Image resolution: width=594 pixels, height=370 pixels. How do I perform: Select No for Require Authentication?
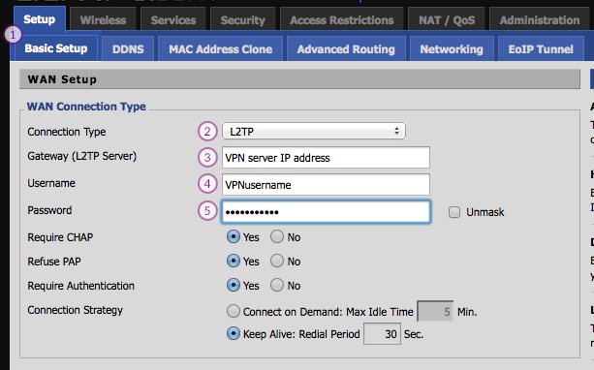277,285
